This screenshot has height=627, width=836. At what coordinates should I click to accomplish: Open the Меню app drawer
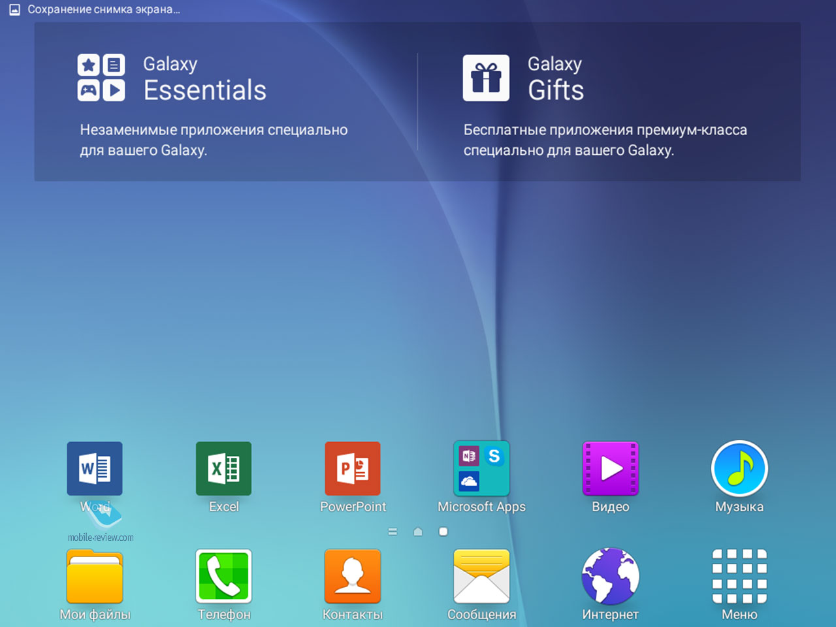tap(739, 576)
